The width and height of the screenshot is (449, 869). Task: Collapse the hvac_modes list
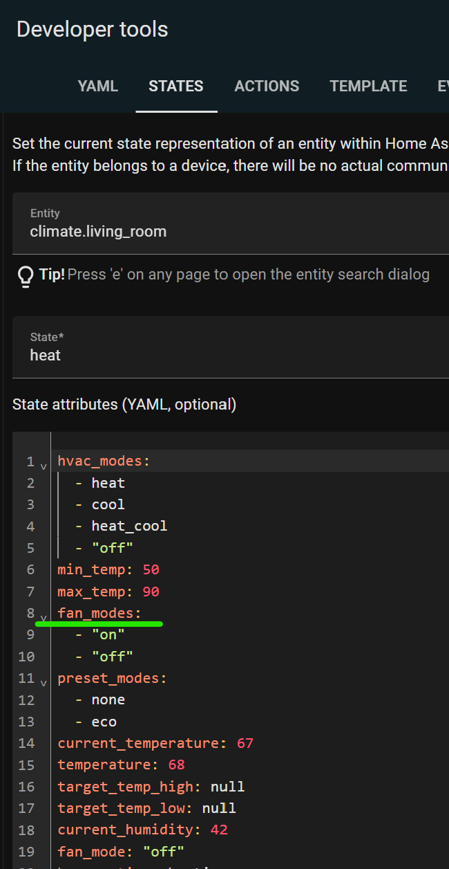[44, 466]
